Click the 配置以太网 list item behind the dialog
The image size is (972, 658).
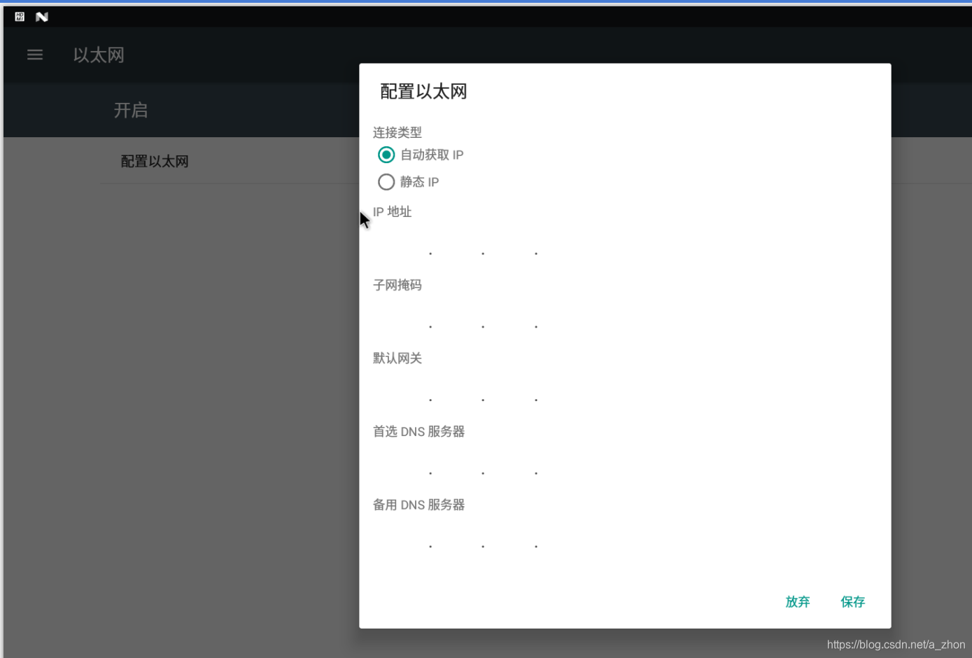pos(155,162)
